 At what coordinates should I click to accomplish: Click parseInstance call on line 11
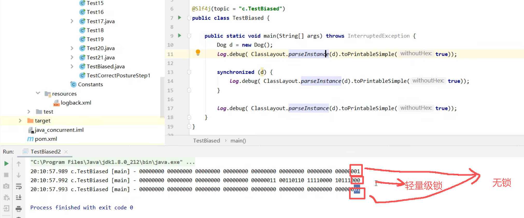(308, 54)
